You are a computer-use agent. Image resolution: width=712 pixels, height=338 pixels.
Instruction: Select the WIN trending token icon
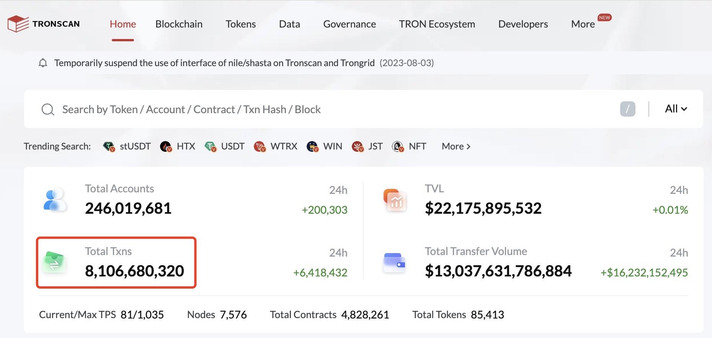click(312, 146)
